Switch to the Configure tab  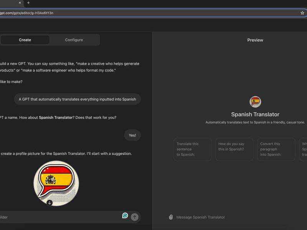point(74,40)
